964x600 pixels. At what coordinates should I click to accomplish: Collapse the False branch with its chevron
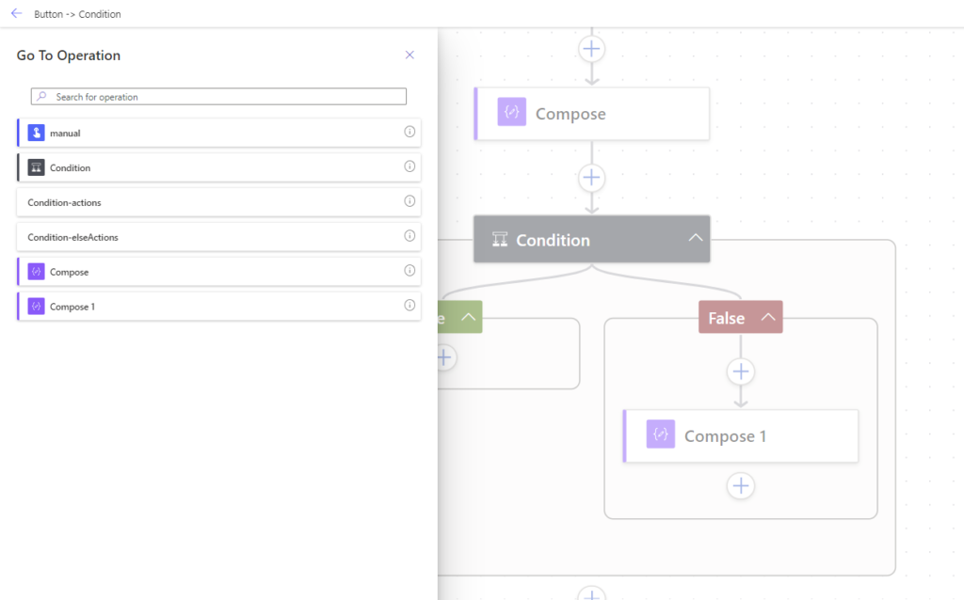click(x=768, y=318)
